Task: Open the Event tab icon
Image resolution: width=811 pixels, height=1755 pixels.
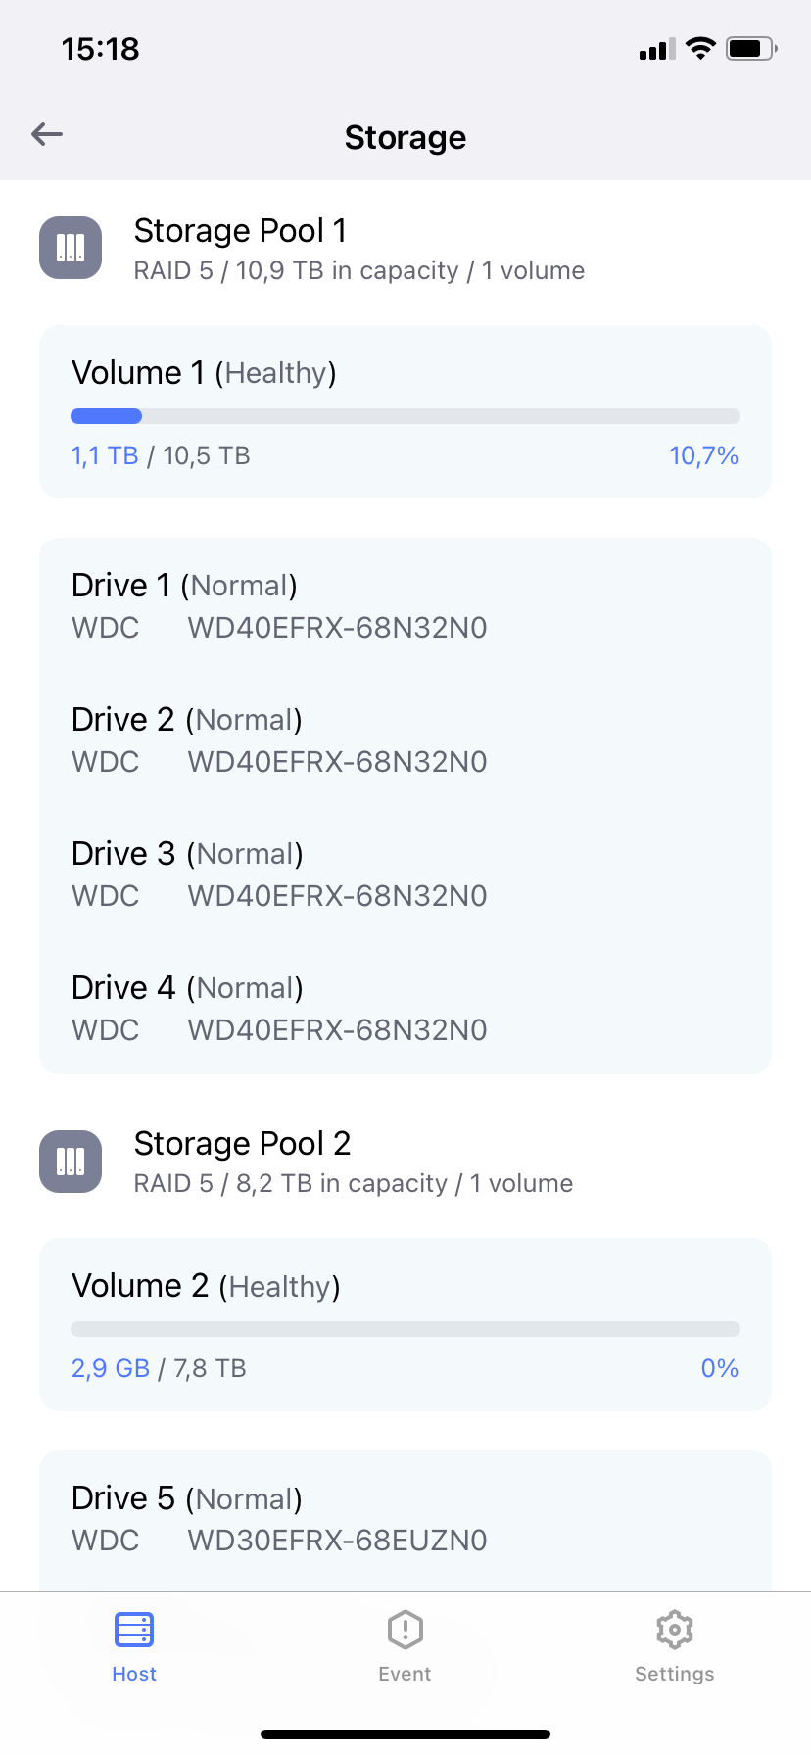Action: [x=405, y=1630]
